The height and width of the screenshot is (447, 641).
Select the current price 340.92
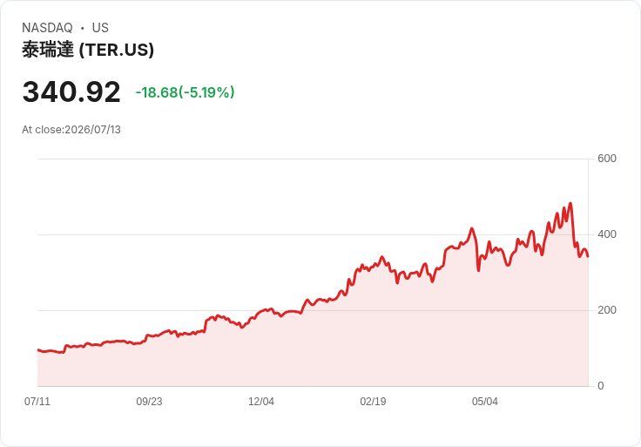(x=71, y=91)
